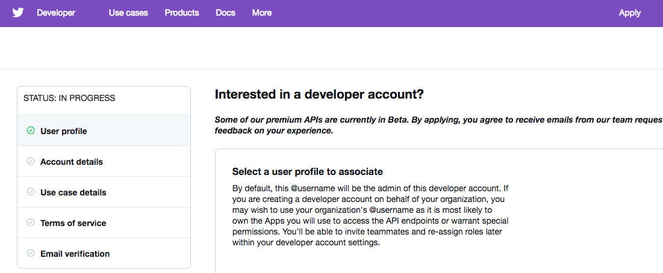Open the Products menu
Image resolution: width=663 pixels, height=273 pixels.
(182, 13)
